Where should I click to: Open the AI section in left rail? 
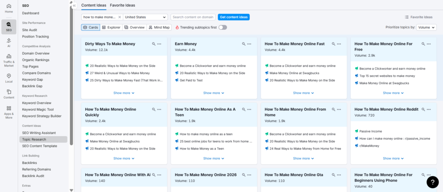pyautogui.click(x=9, y=43)
